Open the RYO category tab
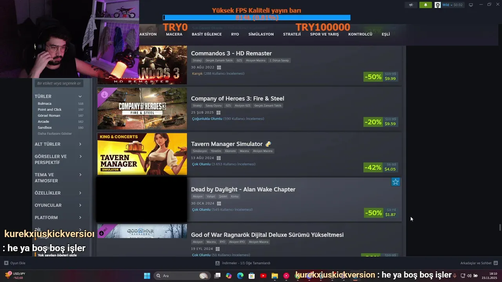502x282 pixels. point(235,34)
